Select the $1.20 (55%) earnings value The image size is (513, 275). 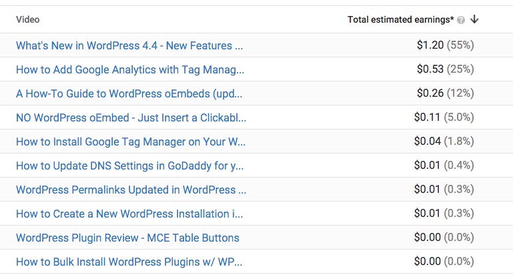pyautogui.click(x=445, y=45)
